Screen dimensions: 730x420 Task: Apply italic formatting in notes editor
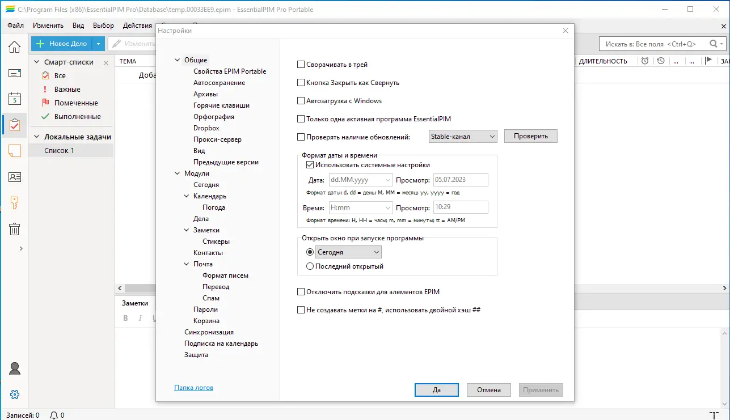[140, 319]
